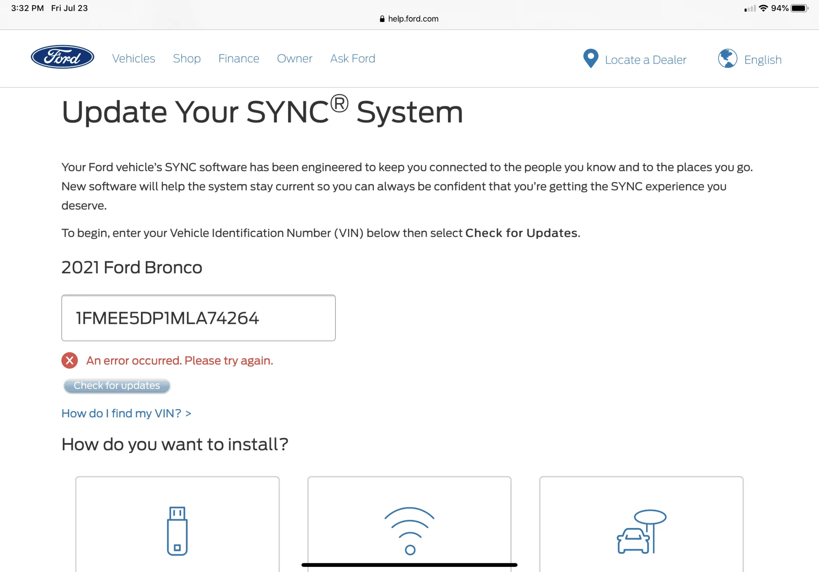The height and width of the screenshot is (572, 819).
Task: Tap the 3:32 PM clock
Action: 27,8
